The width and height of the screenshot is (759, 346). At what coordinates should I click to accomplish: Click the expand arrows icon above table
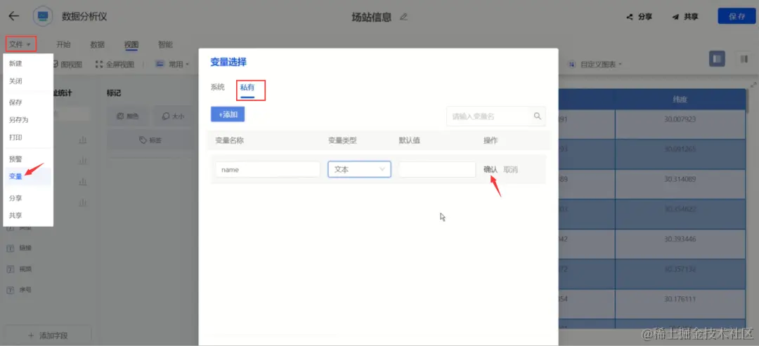(753, 85)
